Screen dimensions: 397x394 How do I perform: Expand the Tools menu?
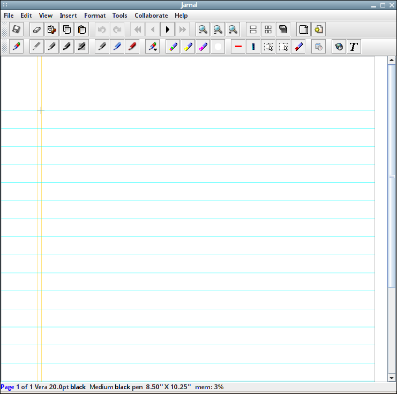(120, 16)
